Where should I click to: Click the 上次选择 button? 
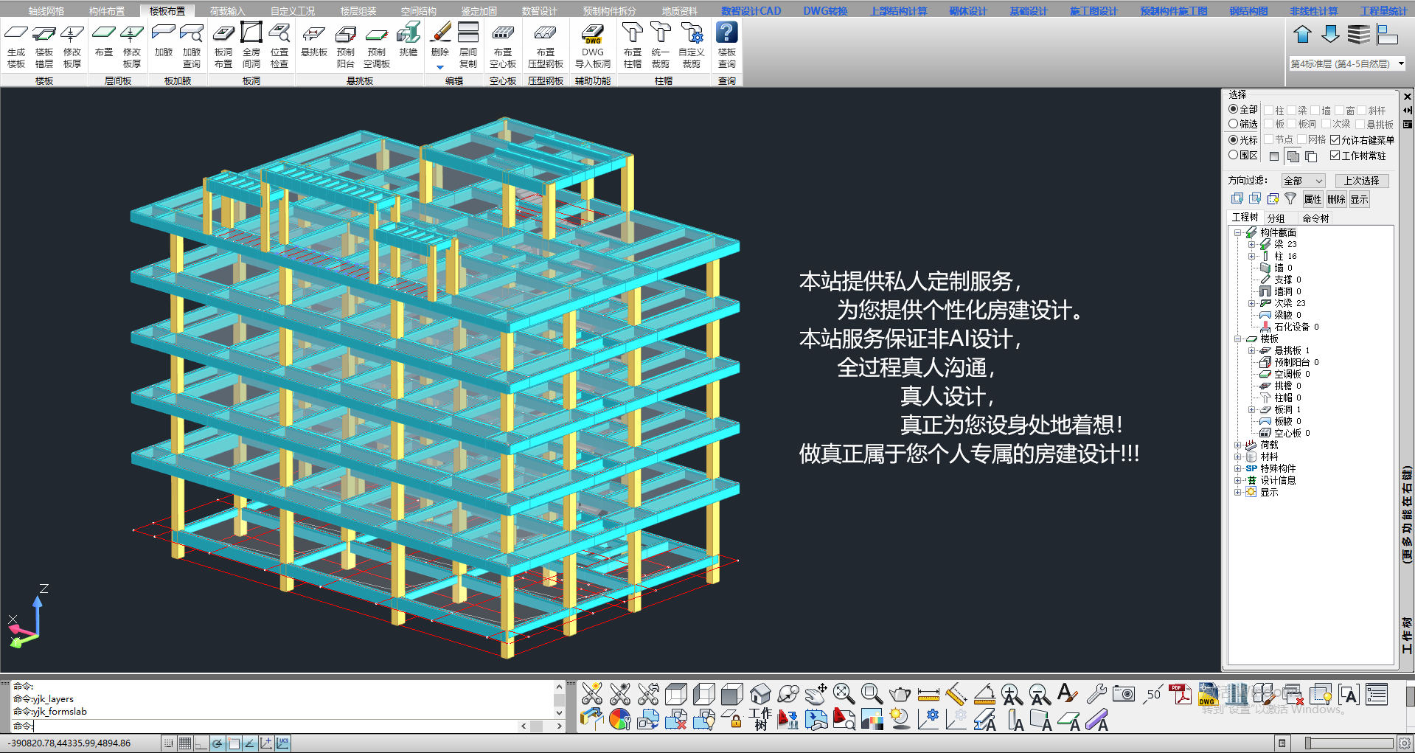click(1361, 181)
